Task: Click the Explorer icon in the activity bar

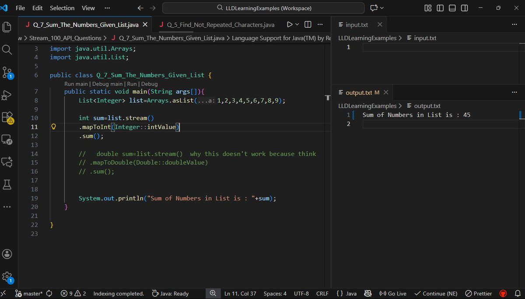Action: pyautogui.click(x=7, y=27)
